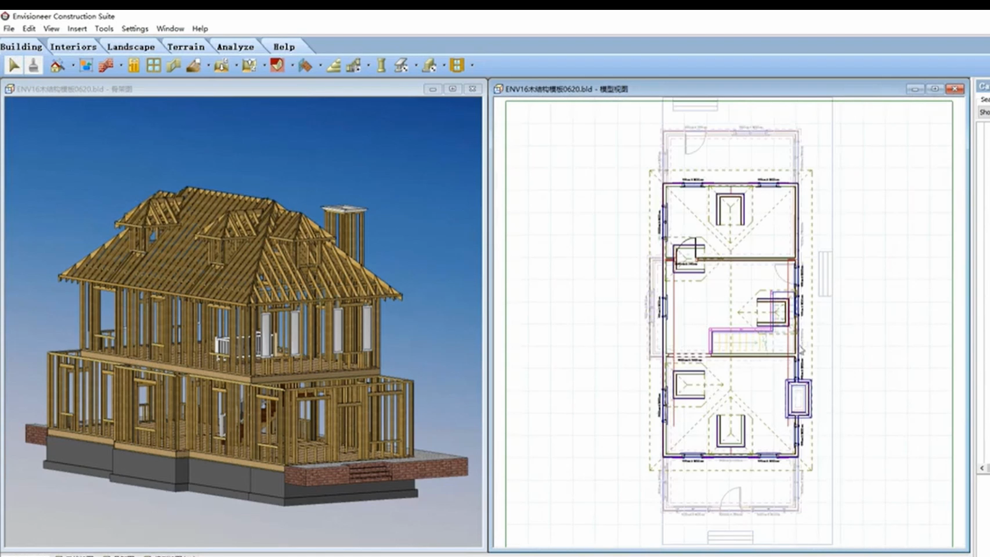Image resolution: width=990 pixels, height=557 pixels.
Task: Pick the steel beam member tool
Action: click(401, 65)
